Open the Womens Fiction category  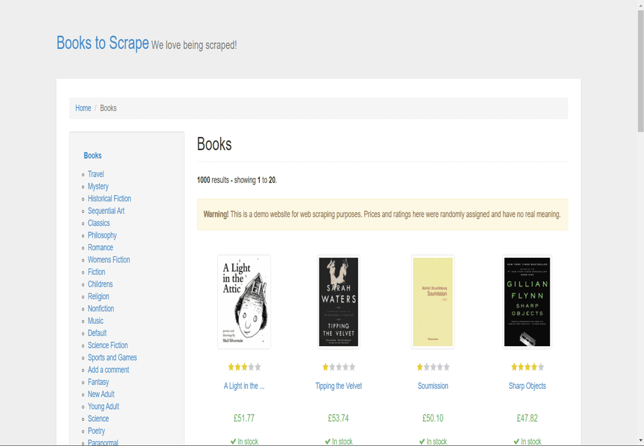click(109, 260)
